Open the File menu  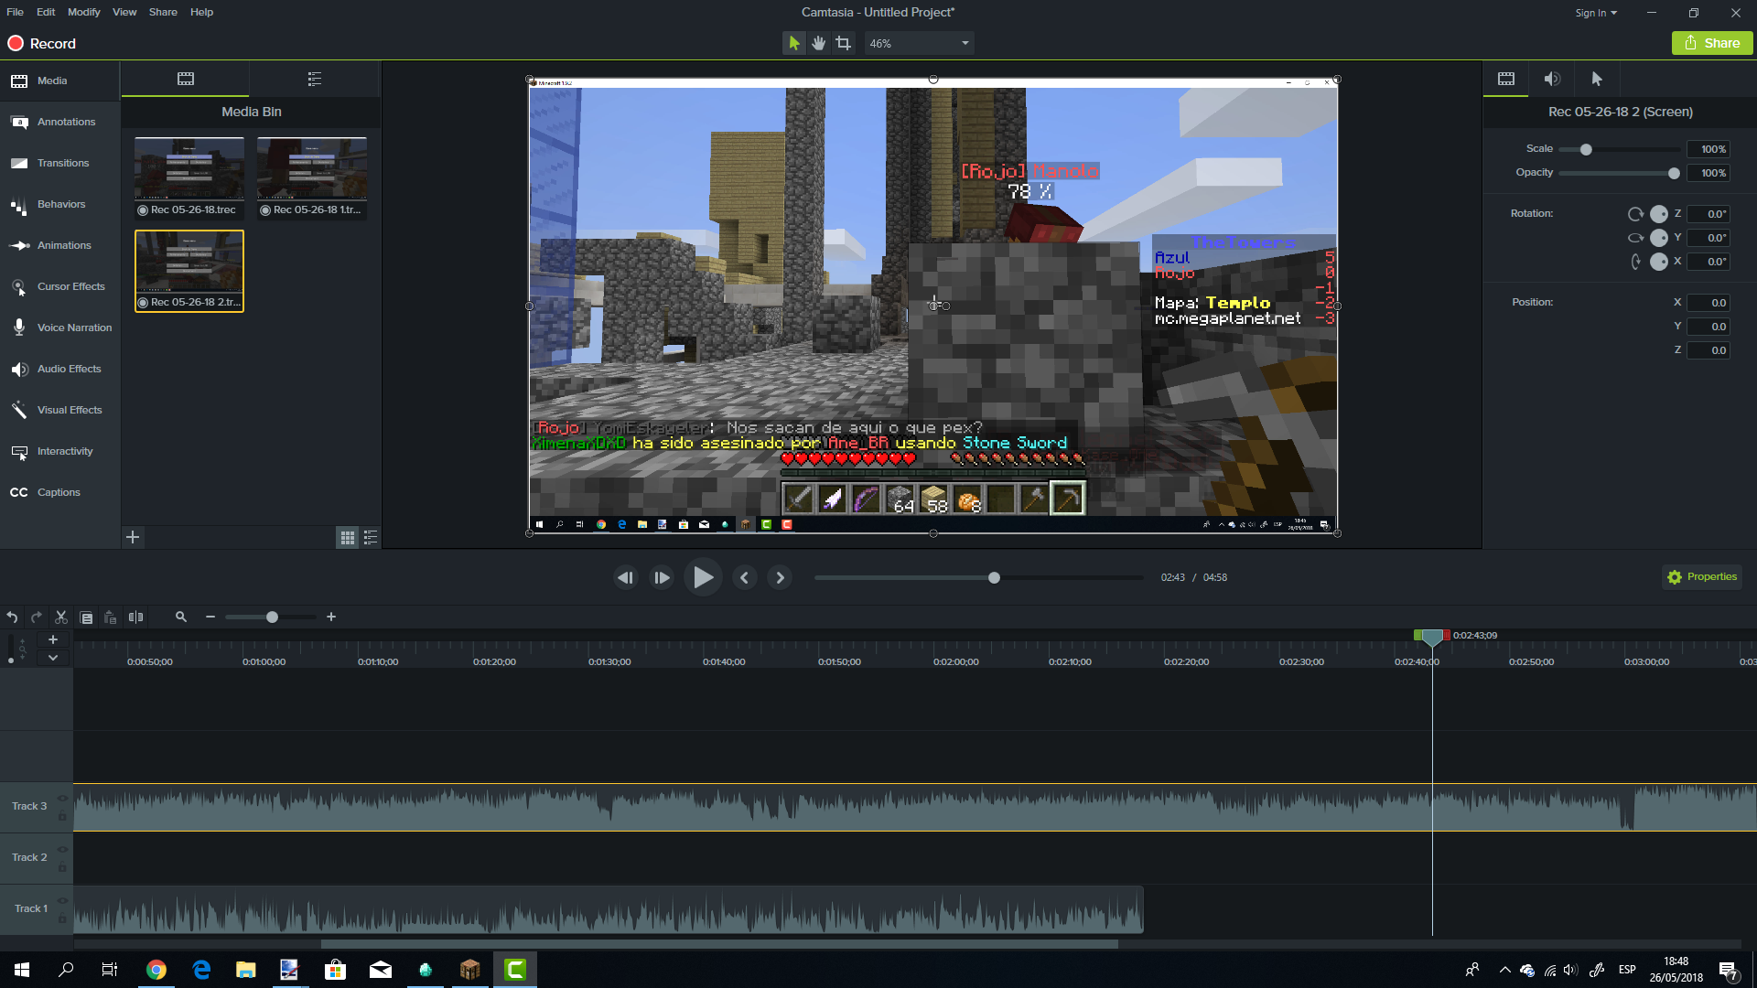[15, 12]
